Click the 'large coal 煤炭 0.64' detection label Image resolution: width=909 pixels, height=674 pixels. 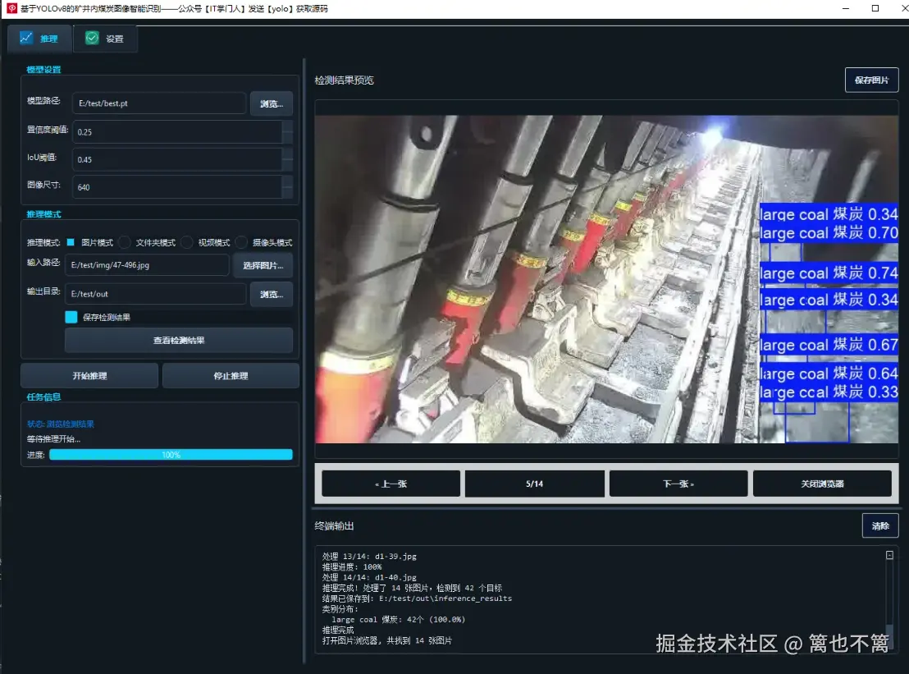(829, 373)
